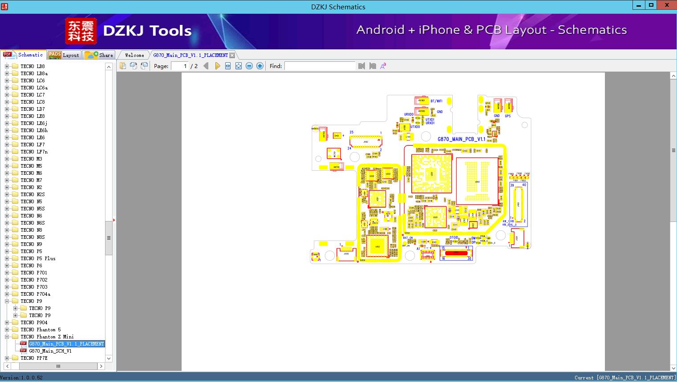Select the TECNO P904 folder

coord(34,322)
